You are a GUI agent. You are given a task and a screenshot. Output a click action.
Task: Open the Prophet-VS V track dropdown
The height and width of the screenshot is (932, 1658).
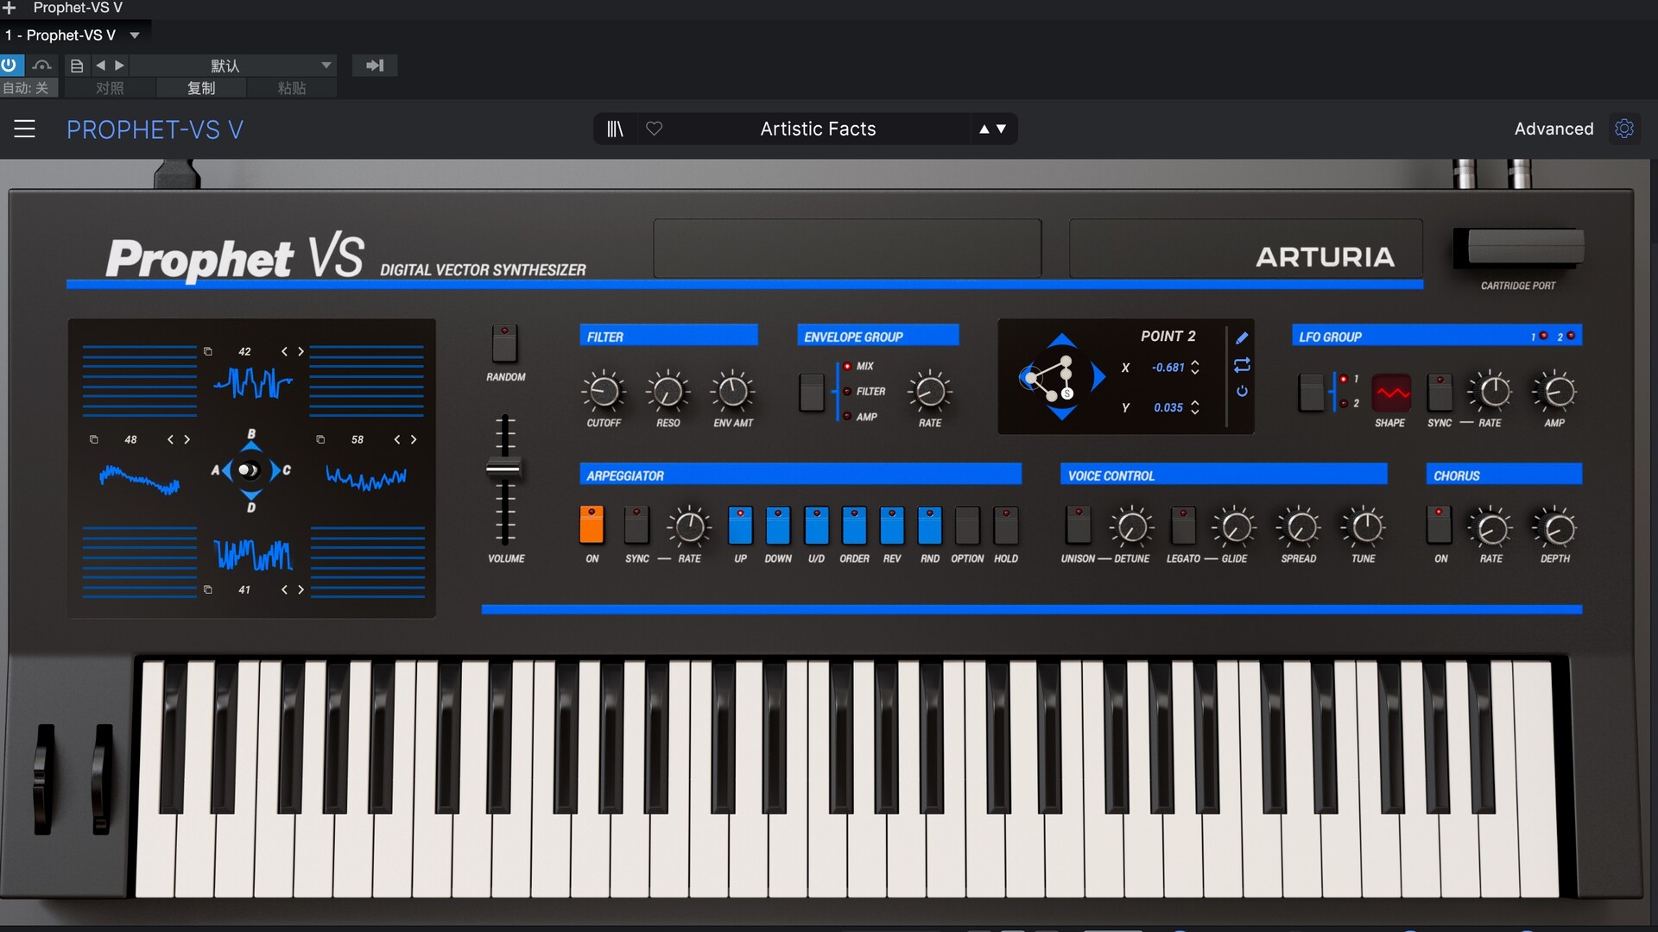(x=135, y=35)
